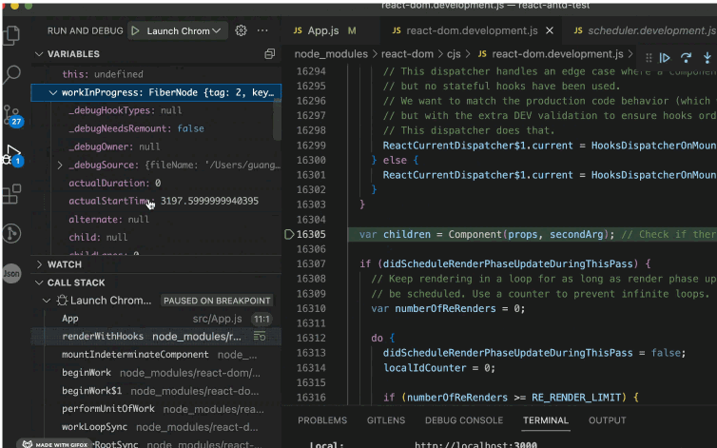This screenshot has width=717, height=448.
Task: Click RE_RENDER_LIMIT on line 16316
Action: pyautogui.click(x=576, y=398)
